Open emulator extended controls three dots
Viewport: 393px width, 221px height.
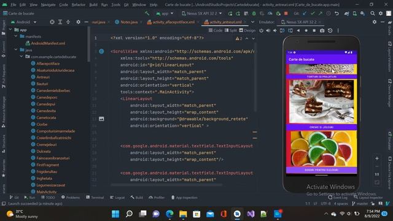(338, 31)
